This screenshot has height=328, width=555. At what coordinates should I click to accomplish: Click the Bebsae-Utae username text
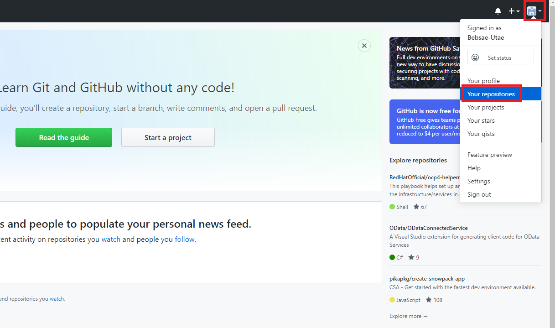[486, 37]
